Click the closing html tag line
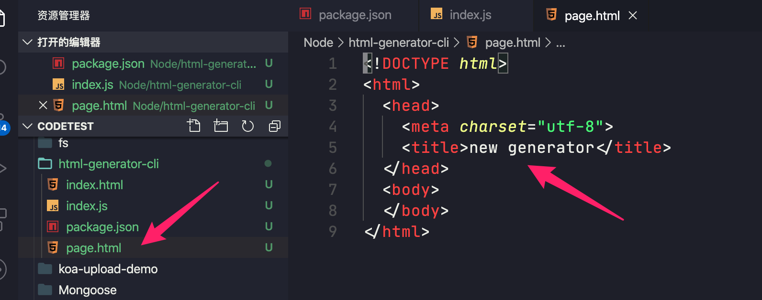The image size is (762, 300). point(397,232)
